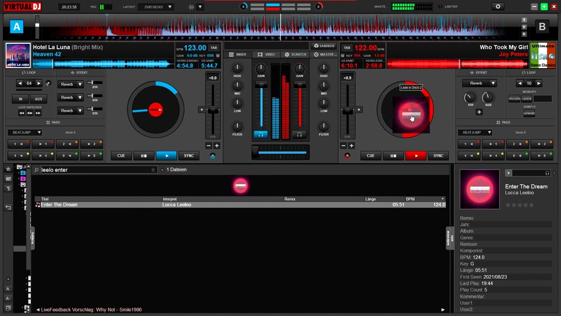
Task: Click the left deck blue vinyl mode icon
Action: [213, 156]
